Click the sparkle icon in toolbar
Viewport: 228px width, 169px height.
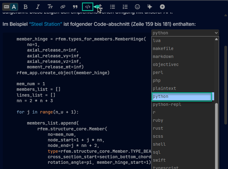click(x=150, y=6)
